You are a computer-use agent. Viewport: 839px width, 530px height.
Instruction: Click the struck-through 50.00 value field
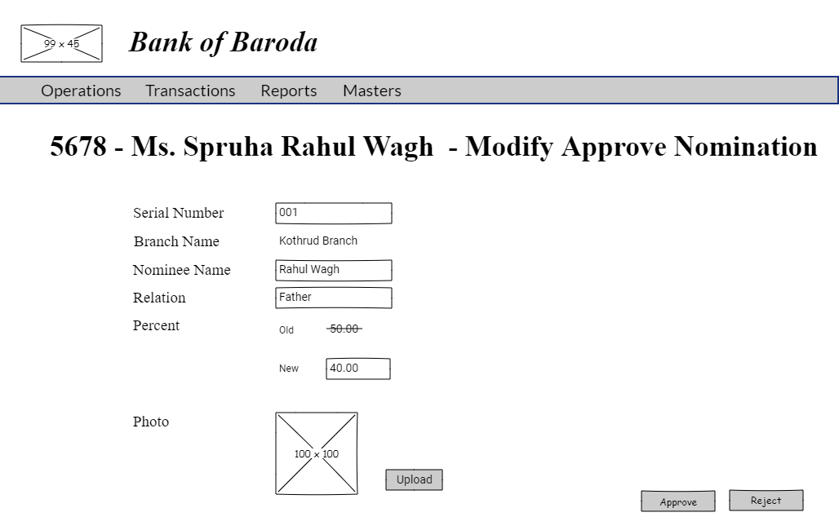point(359,329)
